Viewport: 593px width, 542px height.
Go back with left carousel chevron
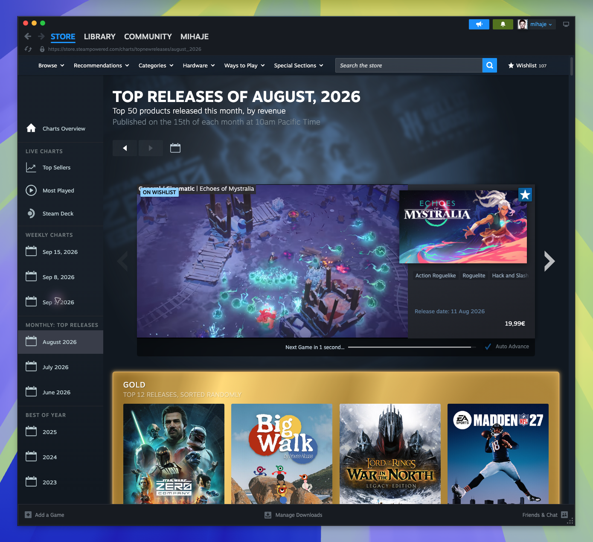123,261
